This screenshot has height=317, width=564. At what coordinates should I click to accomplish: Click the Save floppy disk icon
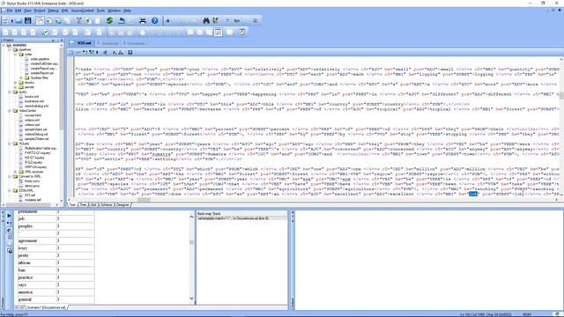pyautogui.click(x=27, y=20)
